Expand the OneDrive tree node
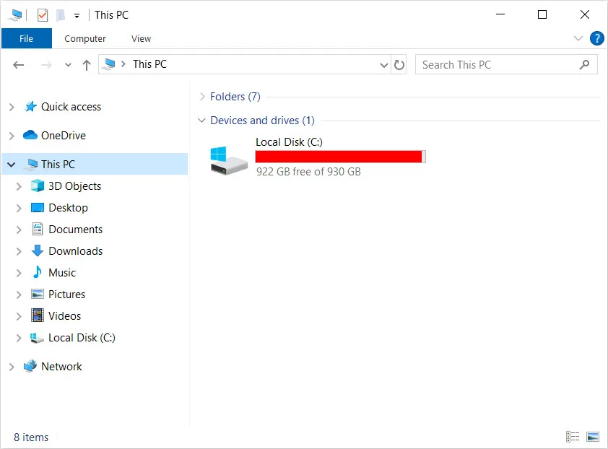The image size is (608, 449). [12, 136]
